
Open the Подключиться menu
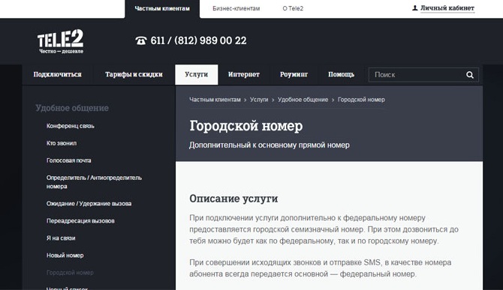coord(57,75)
